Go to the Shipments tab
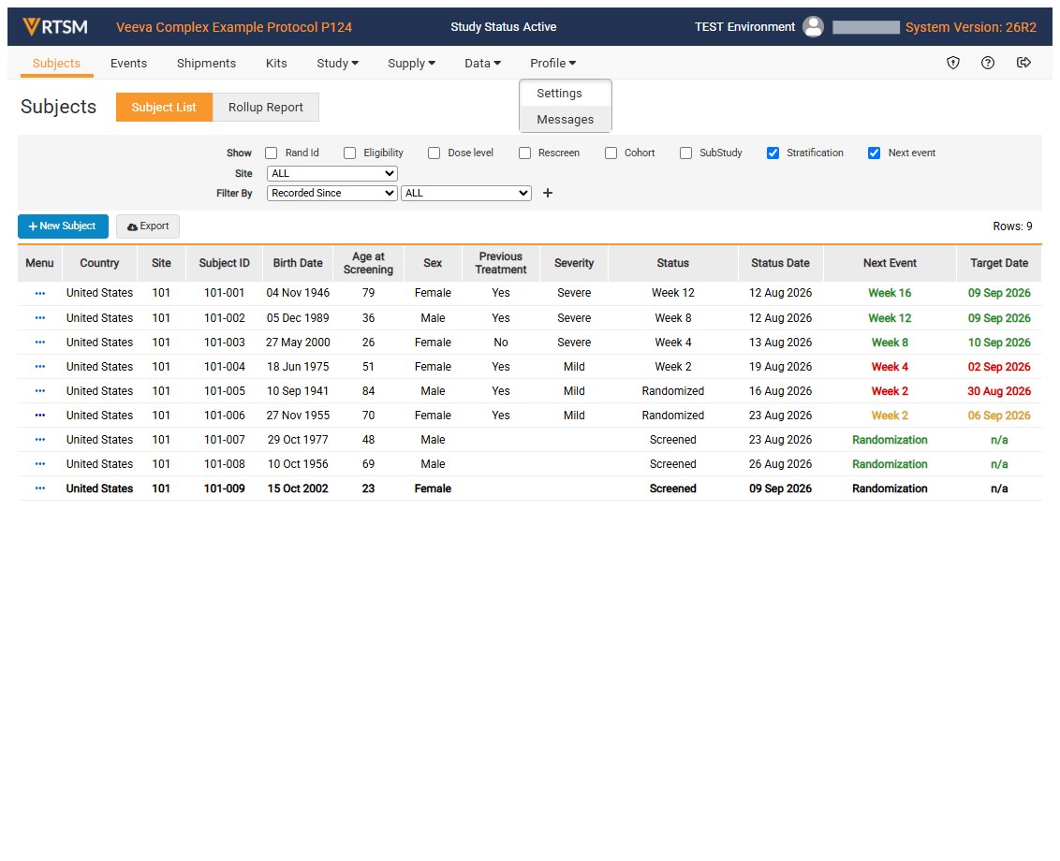Viewport: 1060px width, 861px height. click(x=206, y=63)
